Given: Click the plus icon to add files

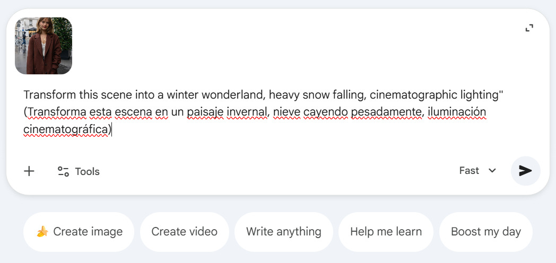Looking at the screenshot, I should click(x=29, y=171).
